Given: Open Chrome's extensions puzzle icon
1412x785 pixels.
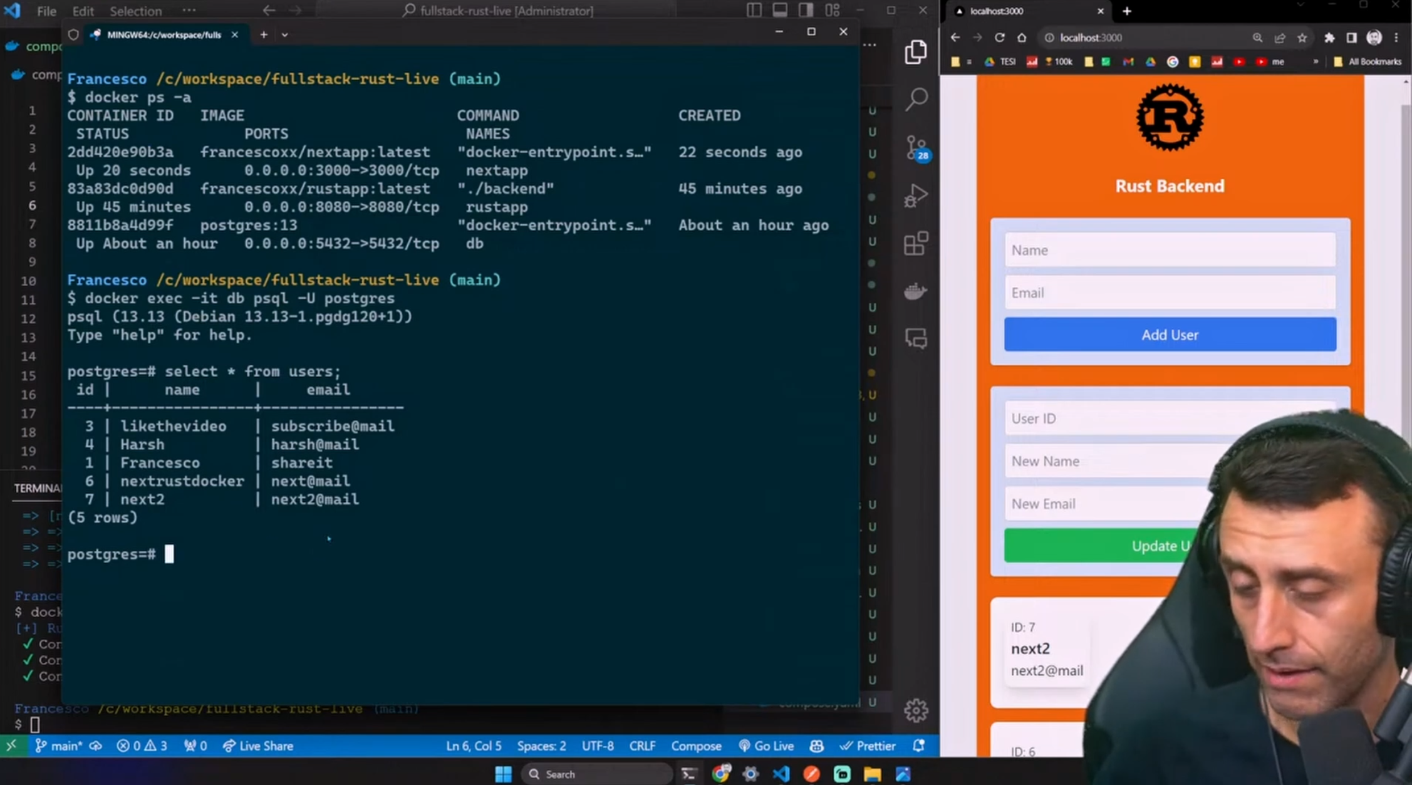Looking at the screenshot, I should pos(1329,38).
